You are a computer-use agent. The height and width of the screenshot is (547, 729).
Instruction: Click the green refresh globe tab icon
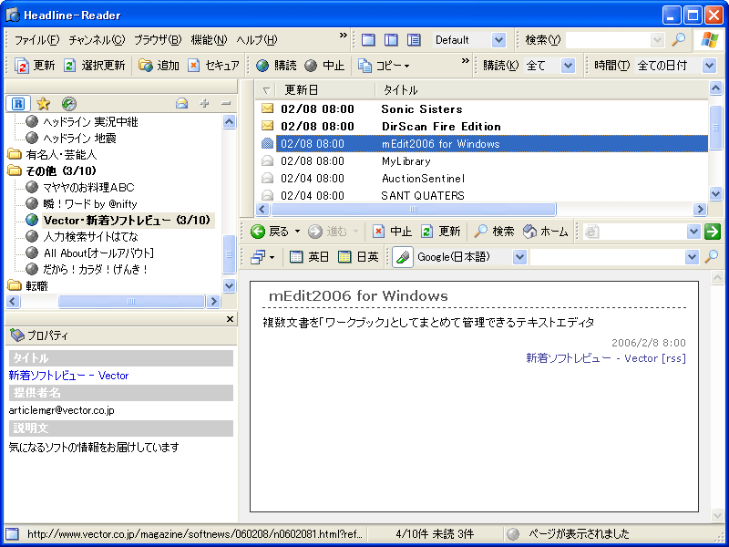(69, 103)
